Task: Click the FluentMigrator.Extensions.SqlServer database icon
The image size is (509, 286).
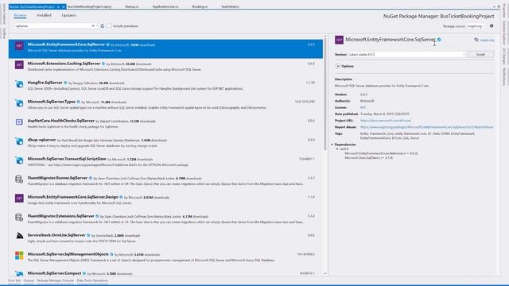Action: pyautogui.click(x=19, y=217)
